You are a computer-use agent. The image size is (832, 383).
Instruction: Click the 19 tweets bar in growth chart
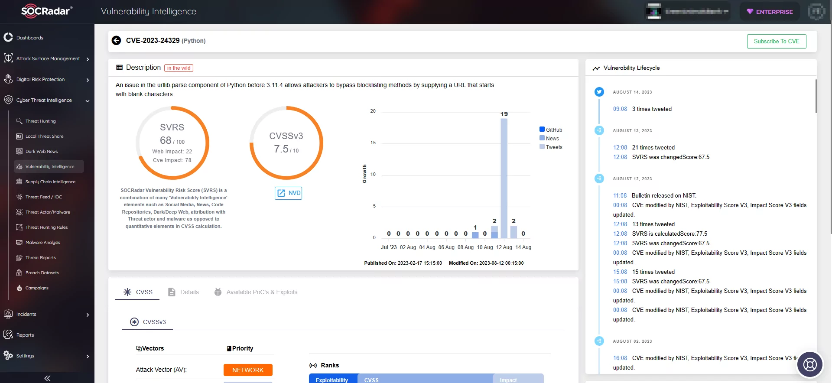click(504, 178)
